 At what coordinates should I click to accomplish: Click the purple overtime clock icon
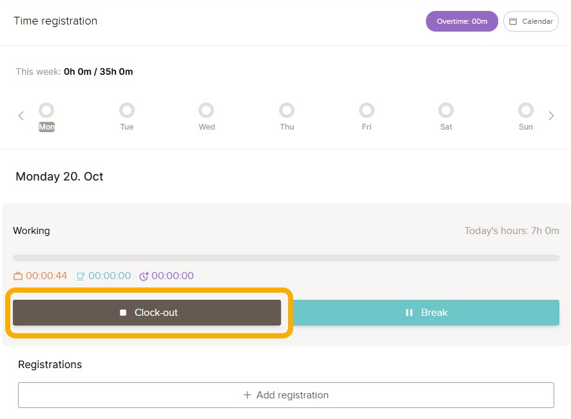[144, 276]
